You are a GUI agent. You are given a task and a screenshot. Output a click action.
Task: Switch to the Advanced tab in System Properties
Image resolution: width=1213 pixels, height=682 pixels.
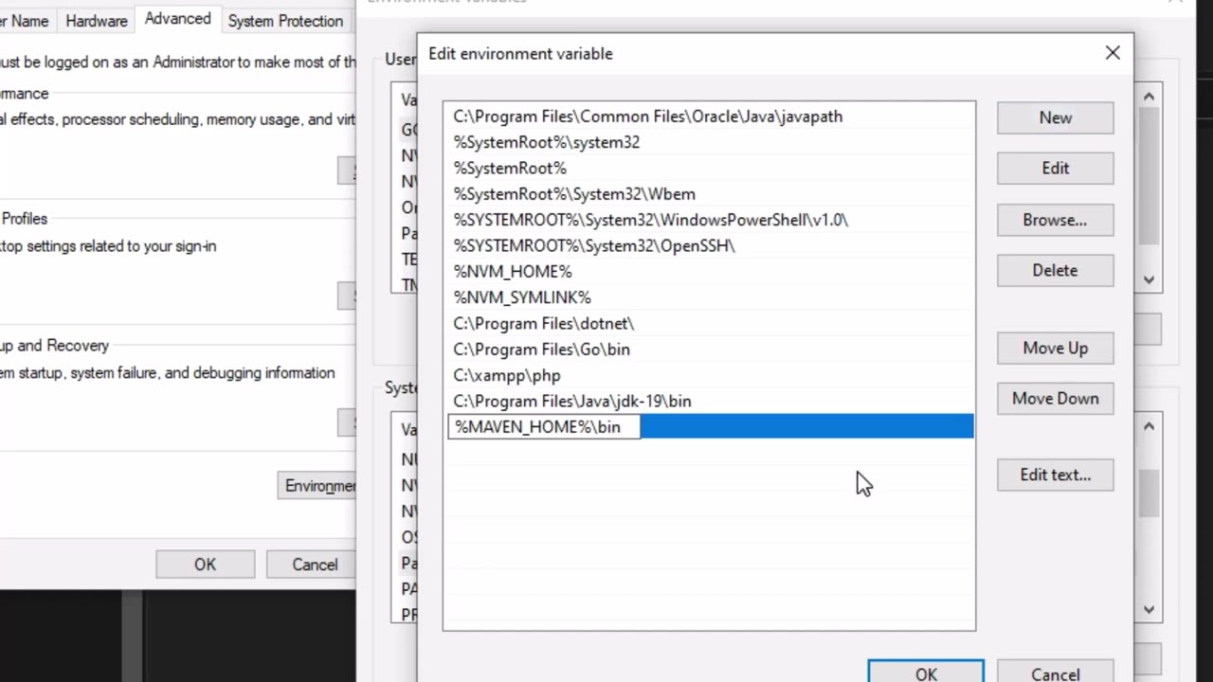click(x=178, y=19)
